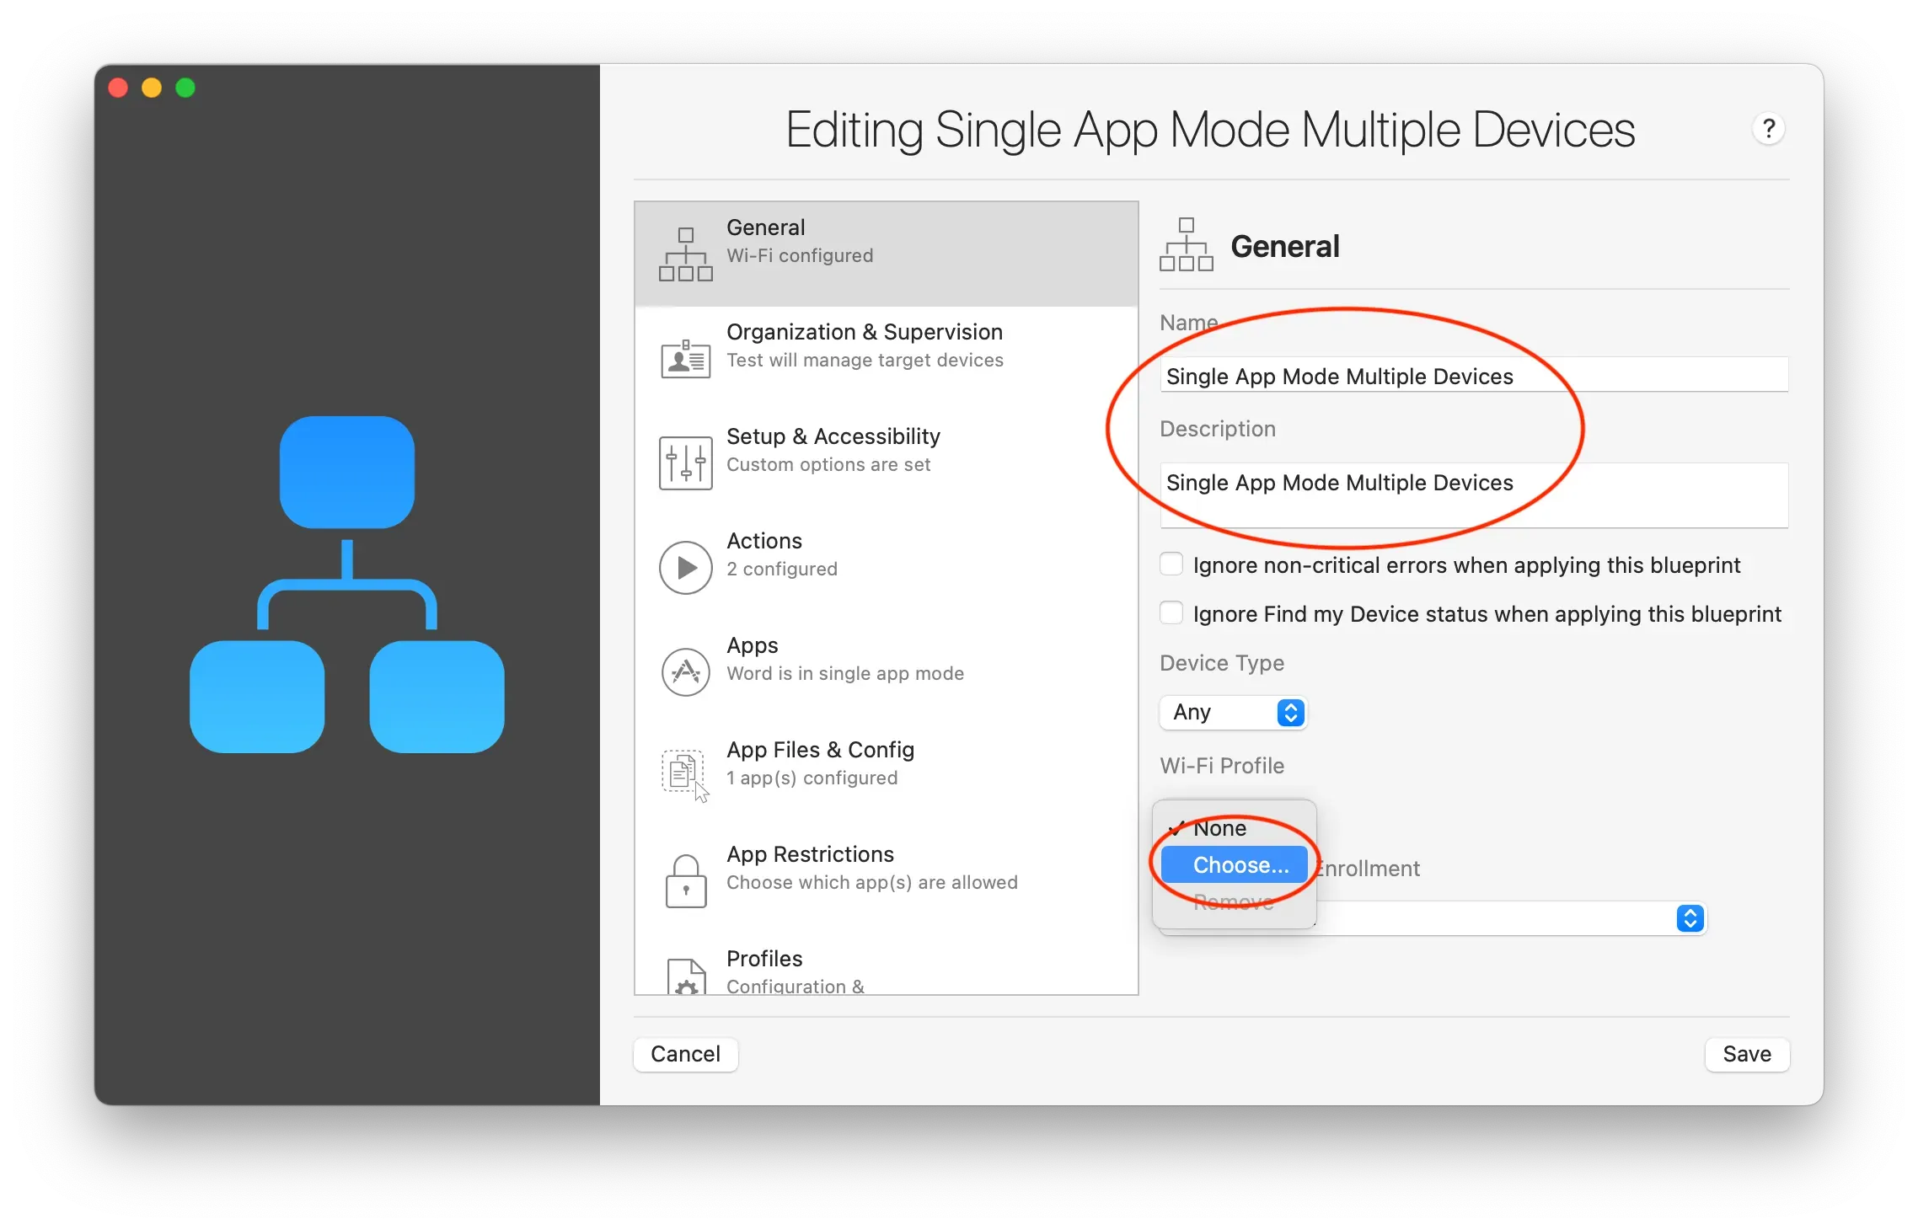
Task: Open the Apps App Store icon
Action: pyautogui.click(x=685, y=672)
